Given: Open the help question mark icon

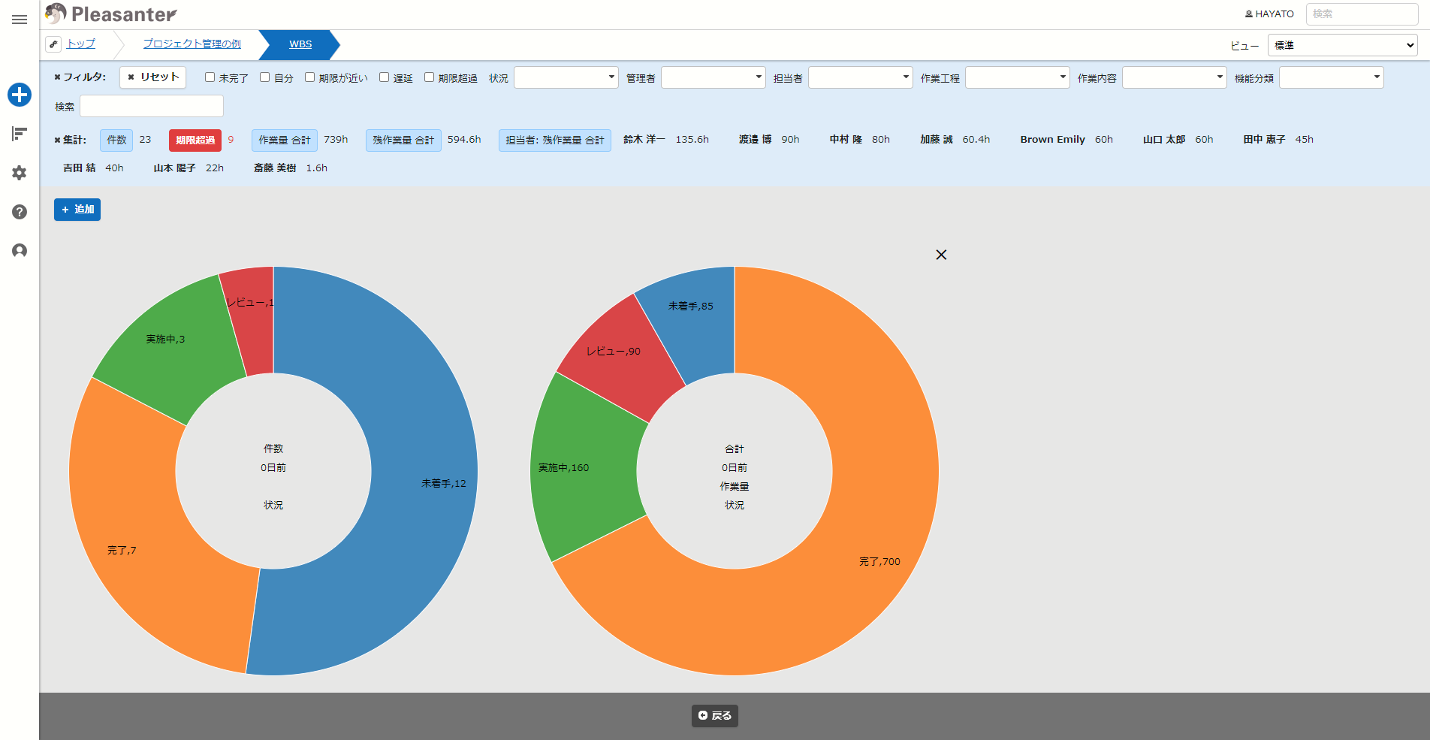Looking at the screenshot, I should [x=20, y=212].
